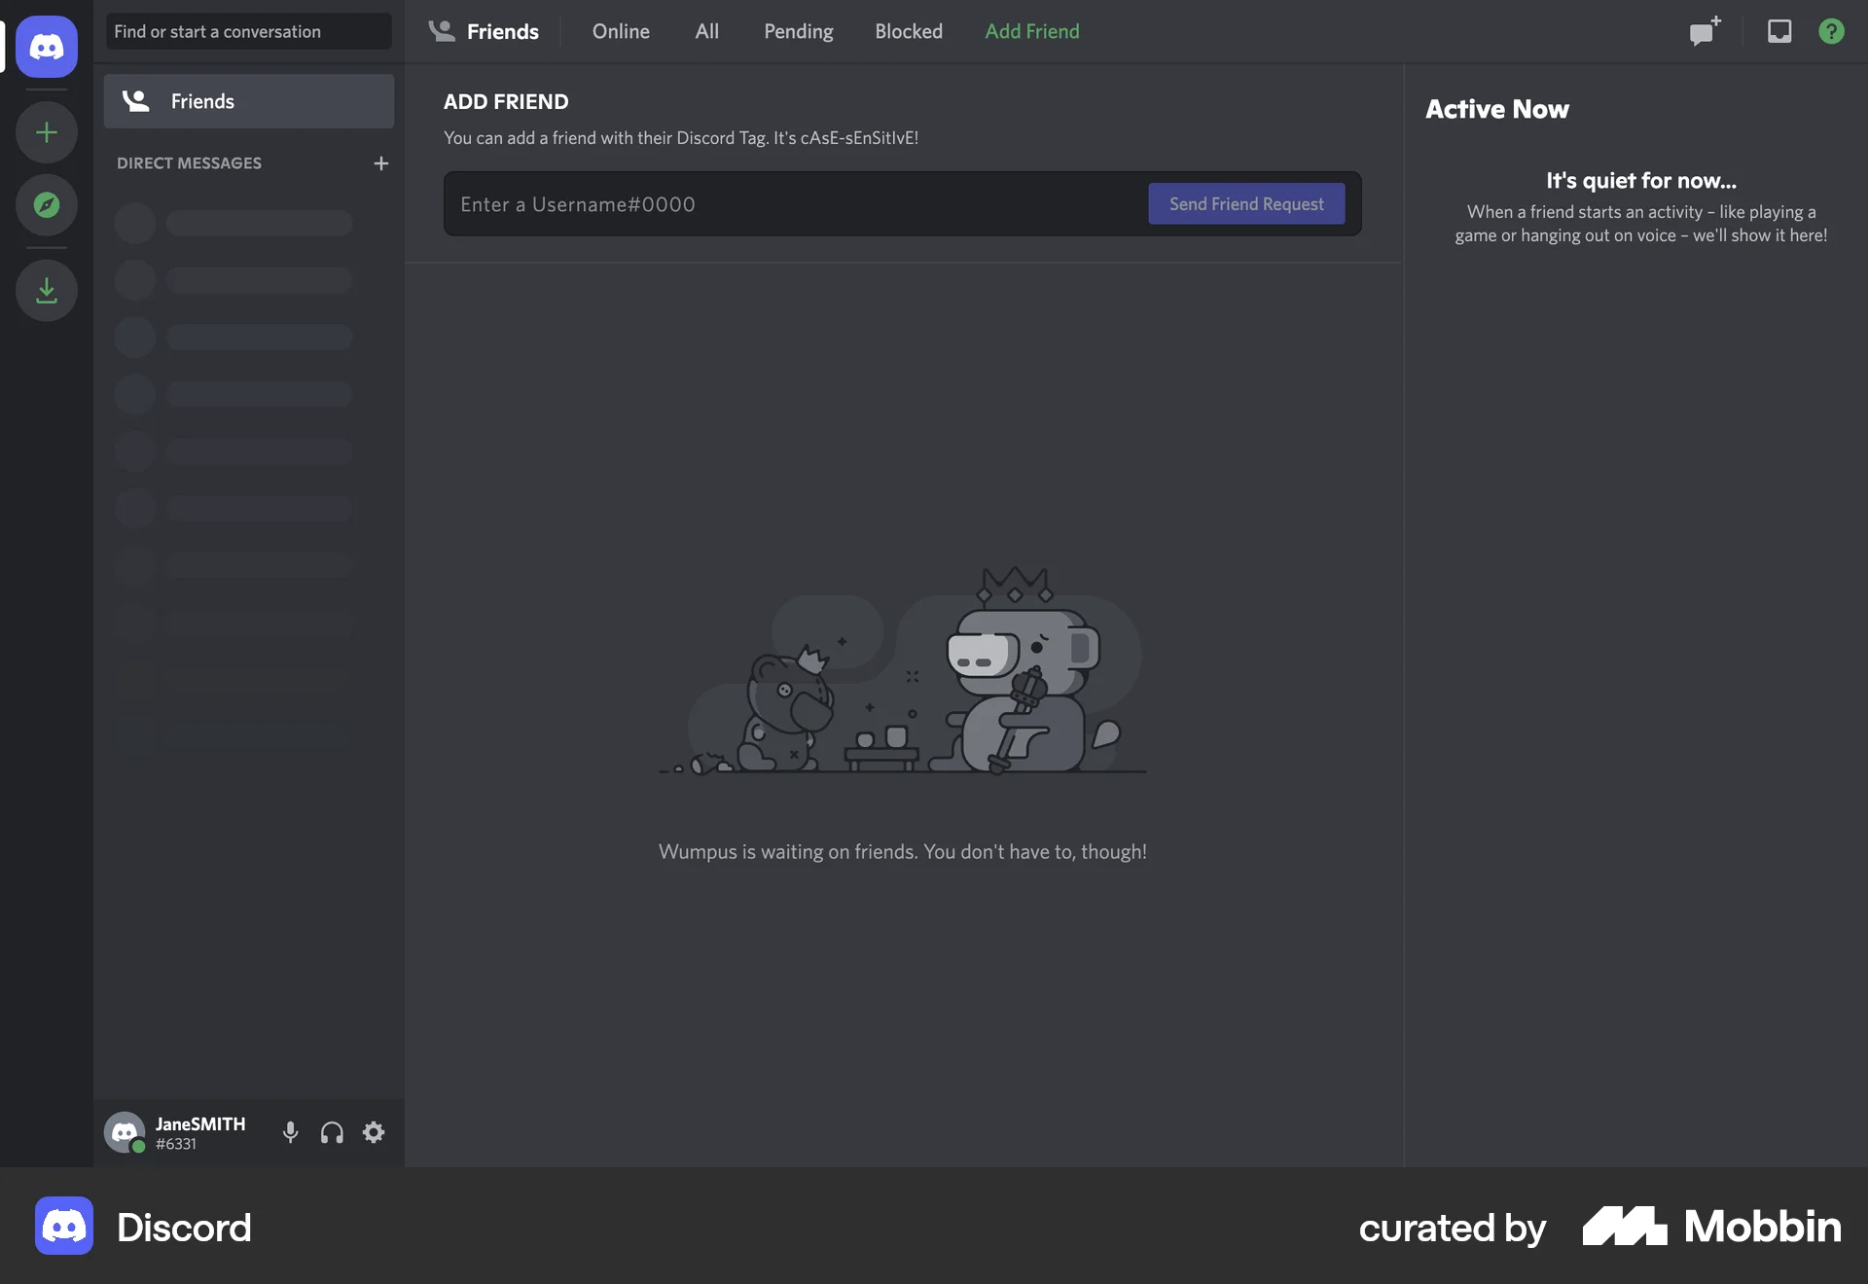Open the Pending friend requests tab

[798, 31]
